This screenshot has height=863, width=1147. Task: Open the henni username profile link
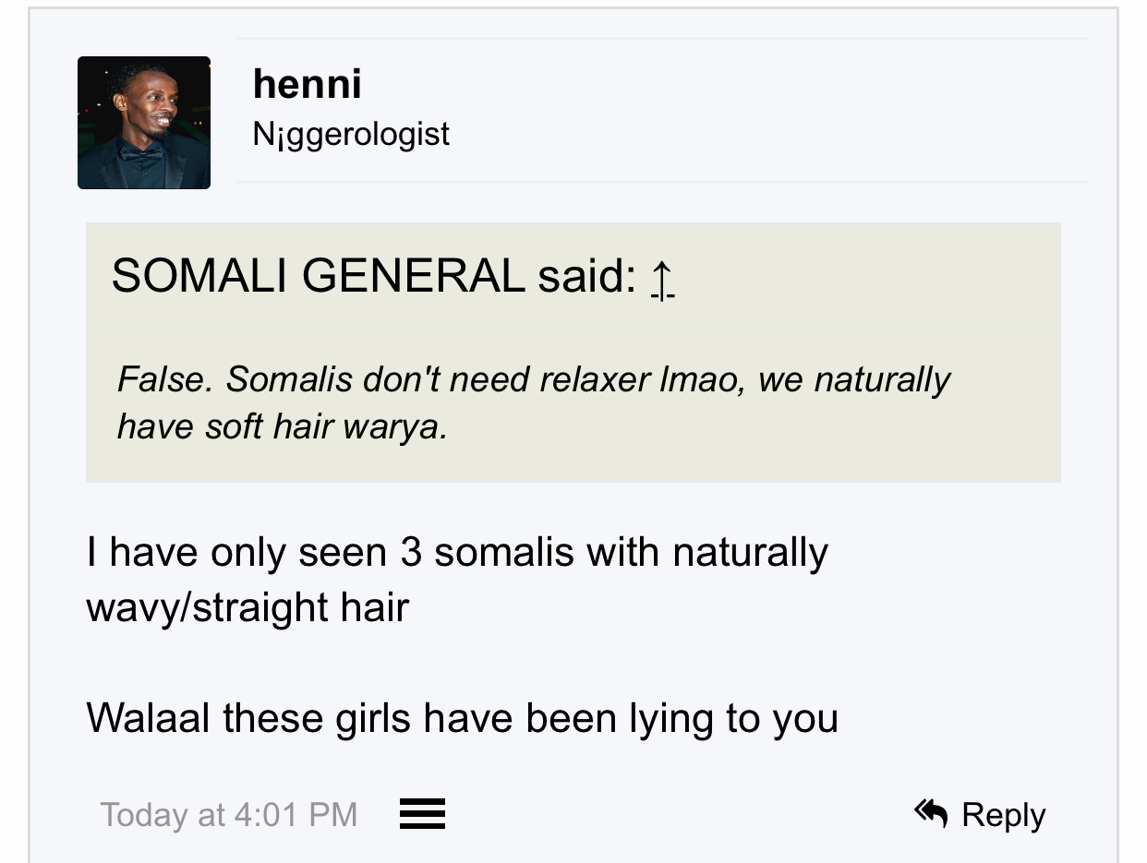pos(307,85)
